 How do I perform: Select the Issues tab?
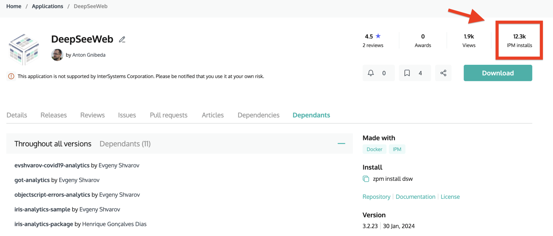click(x=127, y=115)
